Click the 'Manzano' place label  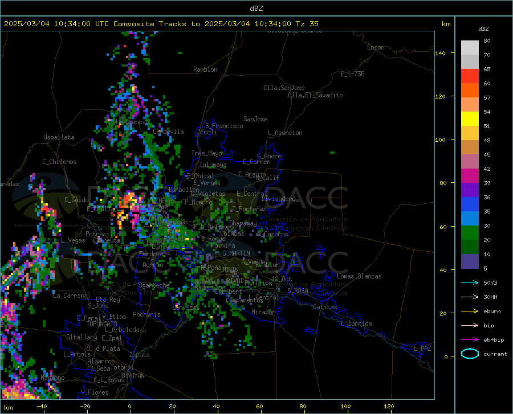[52, 378]
